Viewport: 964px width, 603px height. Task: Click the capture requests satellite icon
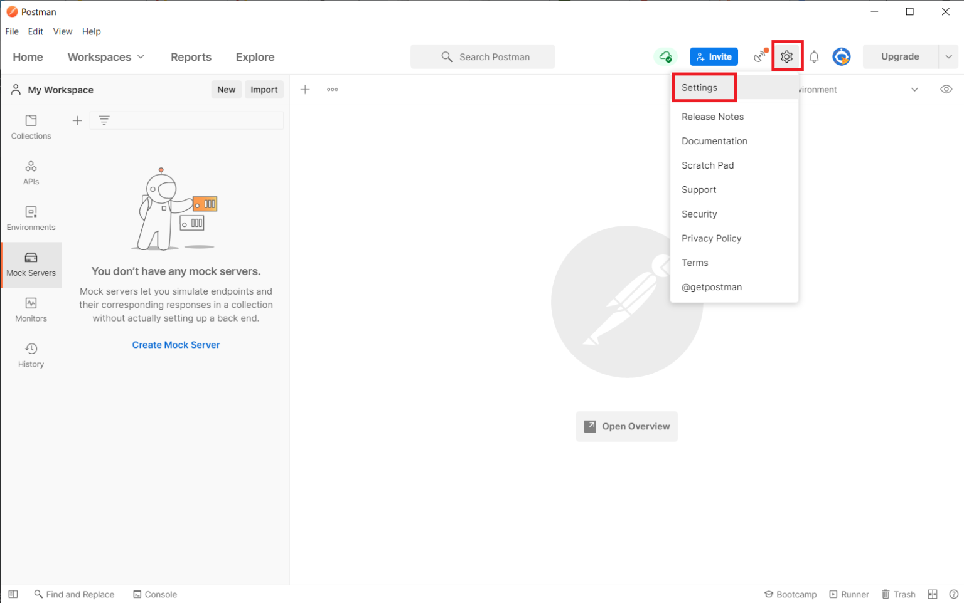coord(761,56)
